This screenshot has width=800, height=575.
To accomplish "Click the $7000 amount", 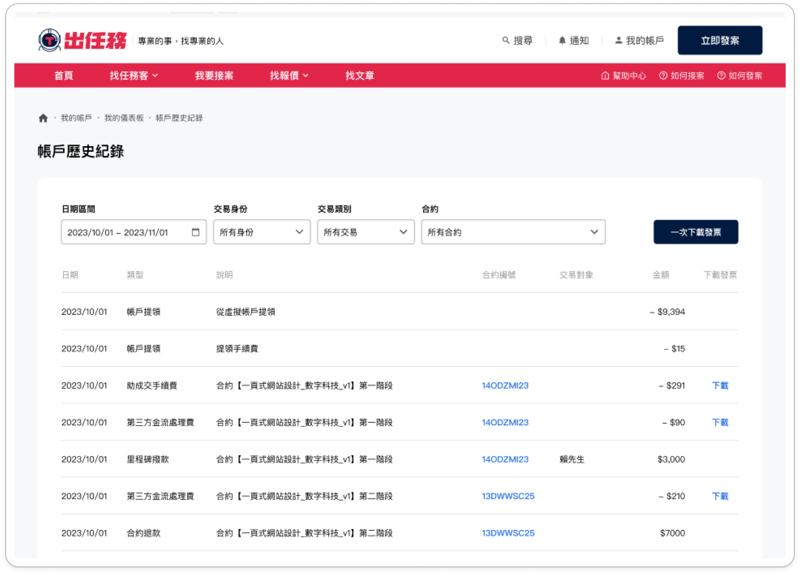I will pos(673,533).
